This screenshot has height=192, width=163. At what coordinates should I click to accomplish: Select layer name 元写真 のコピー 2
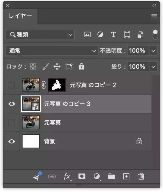pos(93,85)
